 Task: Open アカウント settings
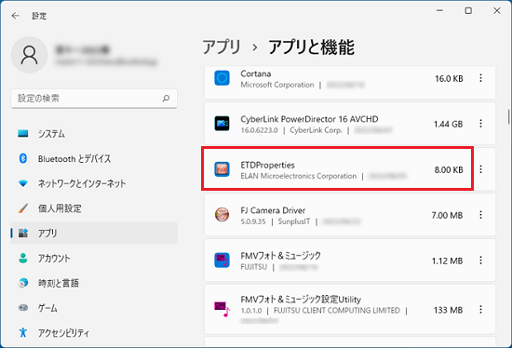[94, 259]
